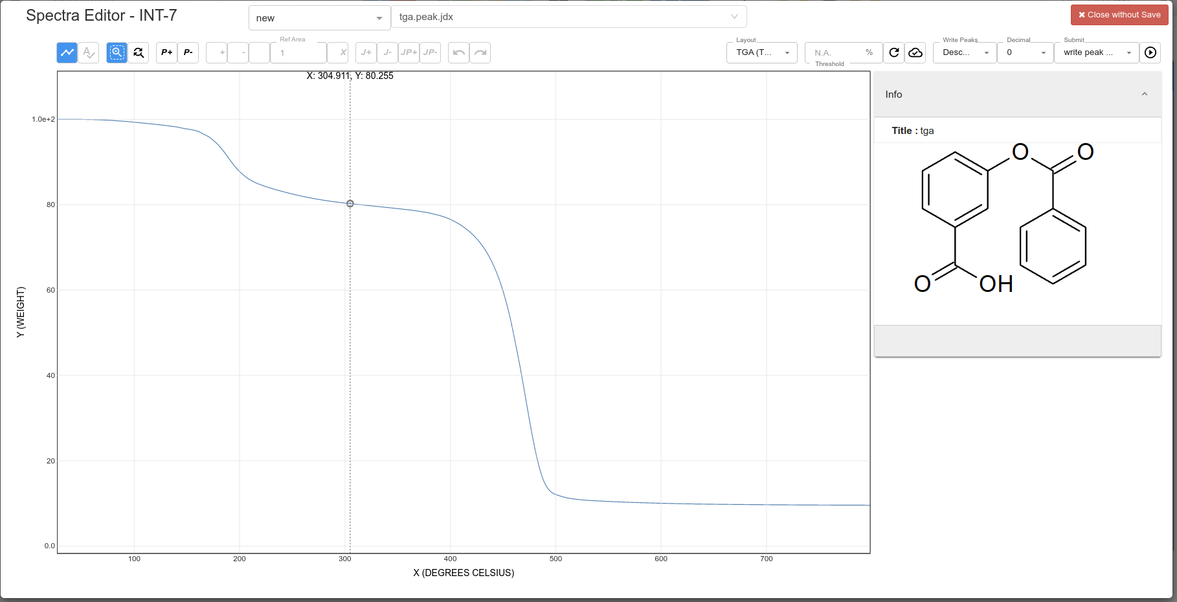The width and height of the screenshot is (1177, 602).
Task: Click the cloud upload icon
Action: pyautogui.click(x=915, y=52)
